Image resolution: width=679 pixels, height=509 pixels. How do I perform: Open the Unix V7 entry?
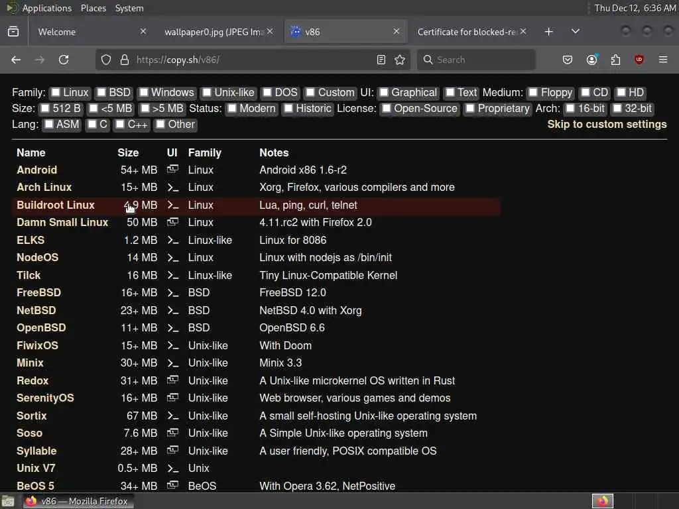[x=36, y=469]
